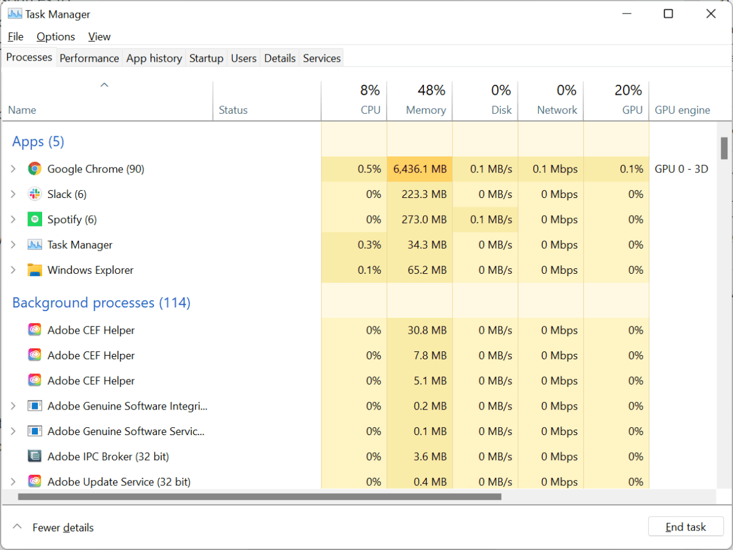This screenshot has width=733, height=550.
Task: Sort by the GPU column header
Action: coord(616,101)
